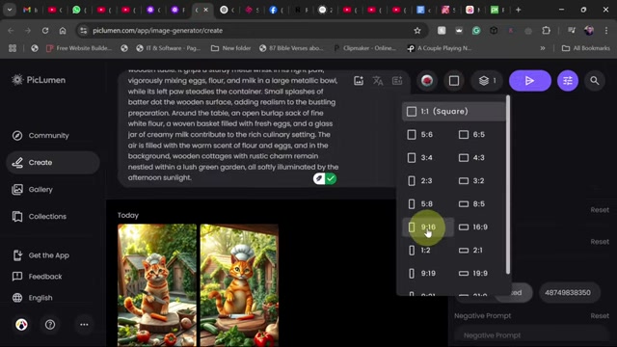Open the browser extensions puzzle icon

546,30
